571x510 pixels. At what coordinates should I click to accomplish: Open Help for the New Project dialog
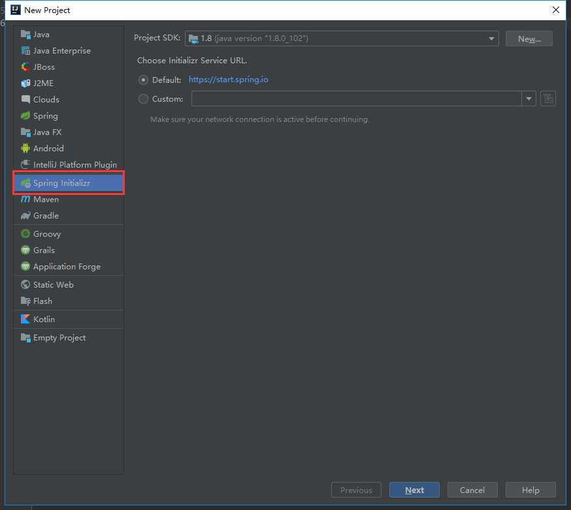click(x=530, y=490)
